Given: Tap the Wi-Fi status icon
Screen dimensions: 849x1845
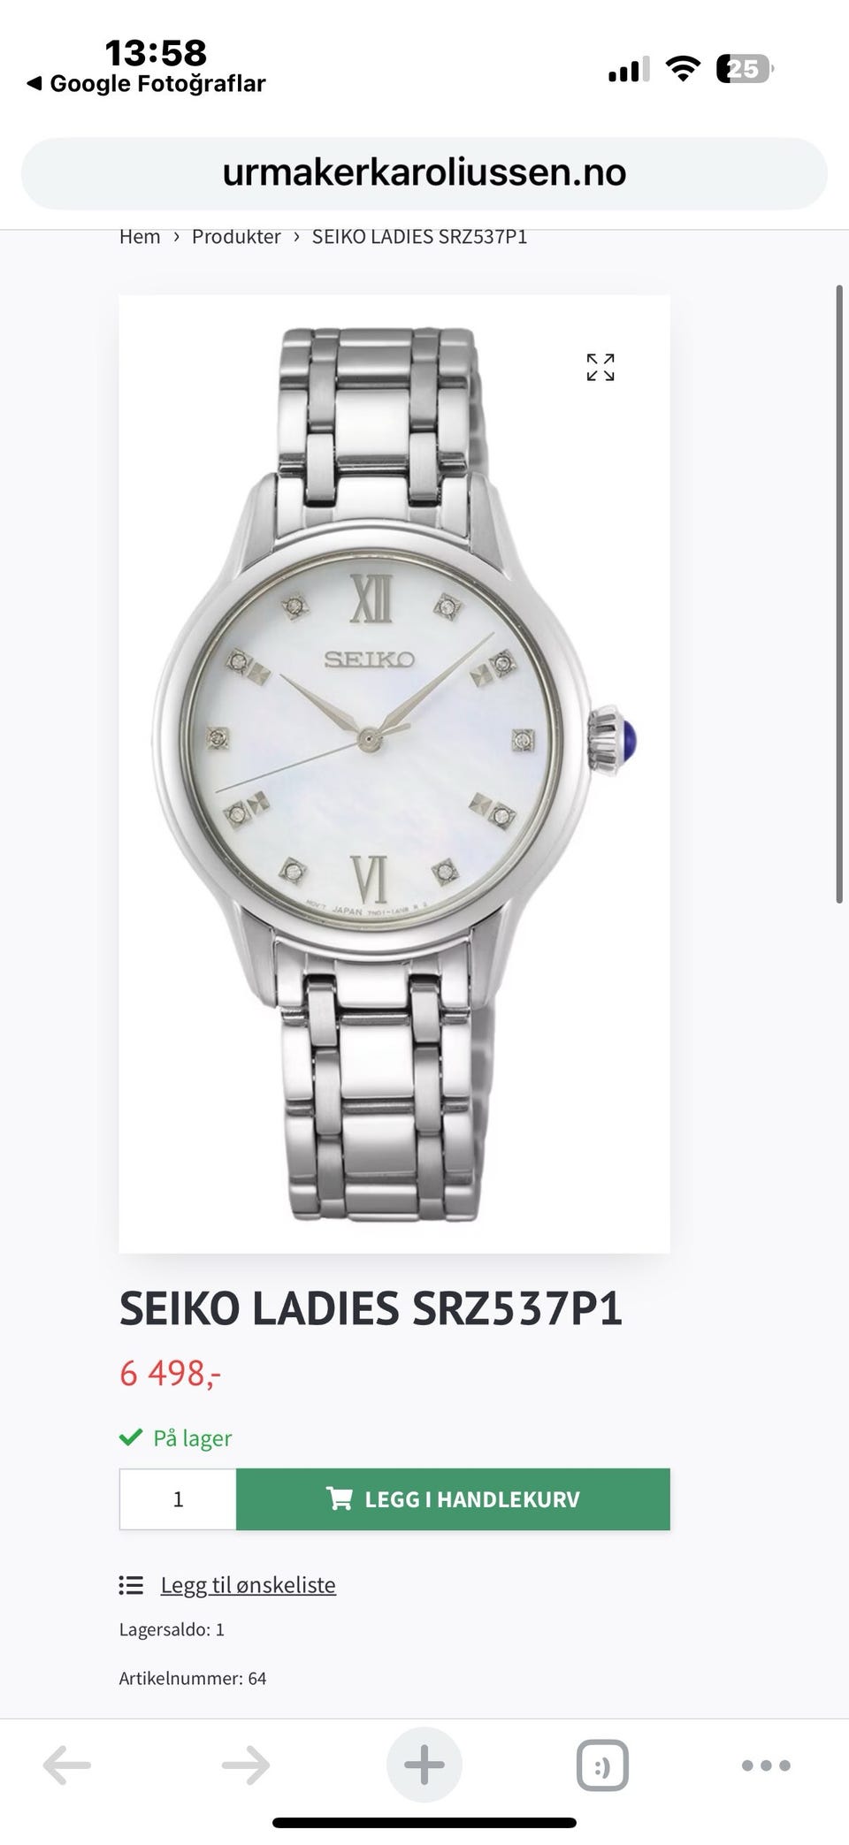Looking at the screenshot, I should click(x=682, y=68).
